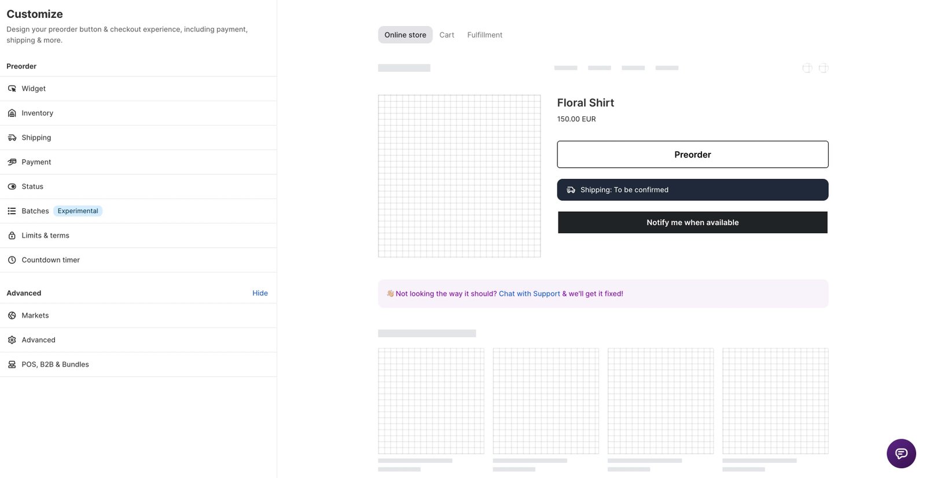Open Inventory settings

coord(138,113)
